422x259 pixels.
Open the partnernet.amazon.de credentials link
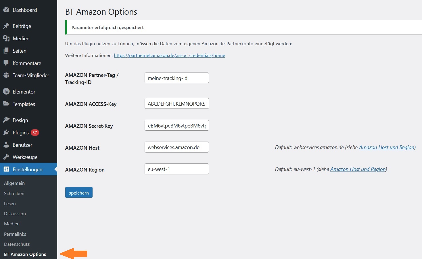coord(169,55)
